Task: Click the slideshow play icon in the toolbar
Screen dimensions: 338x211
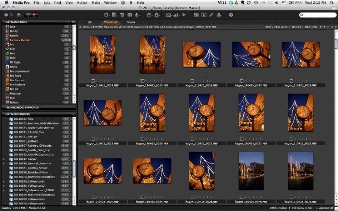Action: pyautogui.click(x=184, y=15)
